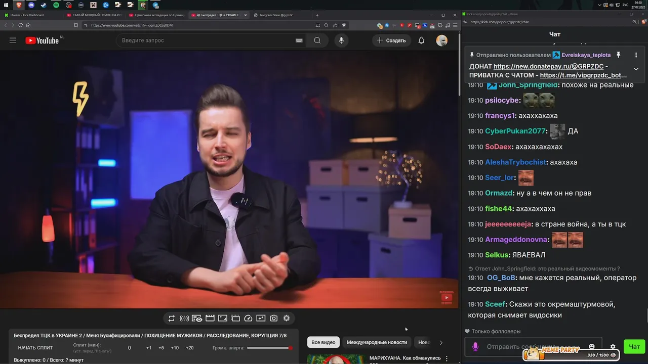Viewport: 648px width, 364px height.
Task: Click the channel watermark in the video
Action: [x=446, y=298]
